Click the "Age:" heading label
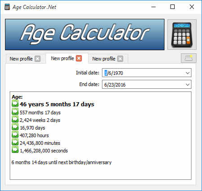This screenshot has width=202, height=191. pyautogui.click(x=17, y=97)
